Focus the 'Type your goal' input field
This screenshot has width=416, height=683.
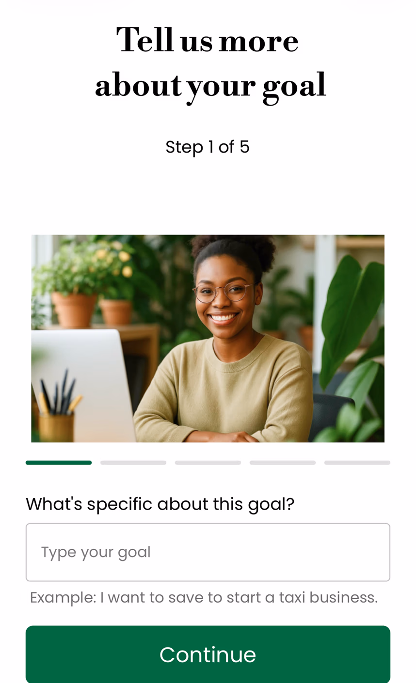(x=208, y=552)
